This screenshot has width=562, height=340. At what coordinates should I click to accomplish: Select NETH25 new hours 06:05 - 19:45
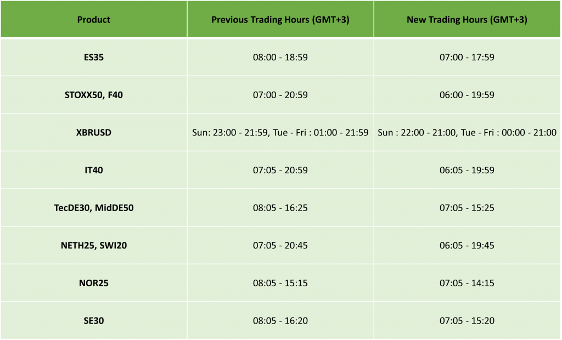pyautogui.click(x=467, y=246)
